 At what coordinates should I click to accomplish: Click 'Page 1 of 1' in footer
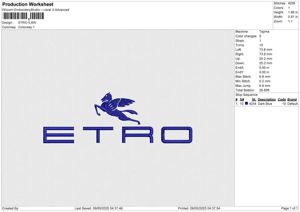[289, 208]
